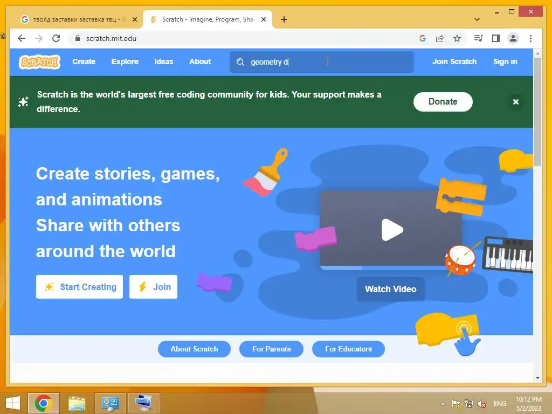Screen dimensions: 552x414
Task: Click the search magnifier icon
Action: (240, 62)
